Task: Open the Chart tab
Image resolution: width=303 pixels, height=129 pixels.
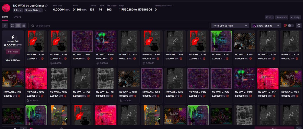Action: tap(269, 18)
